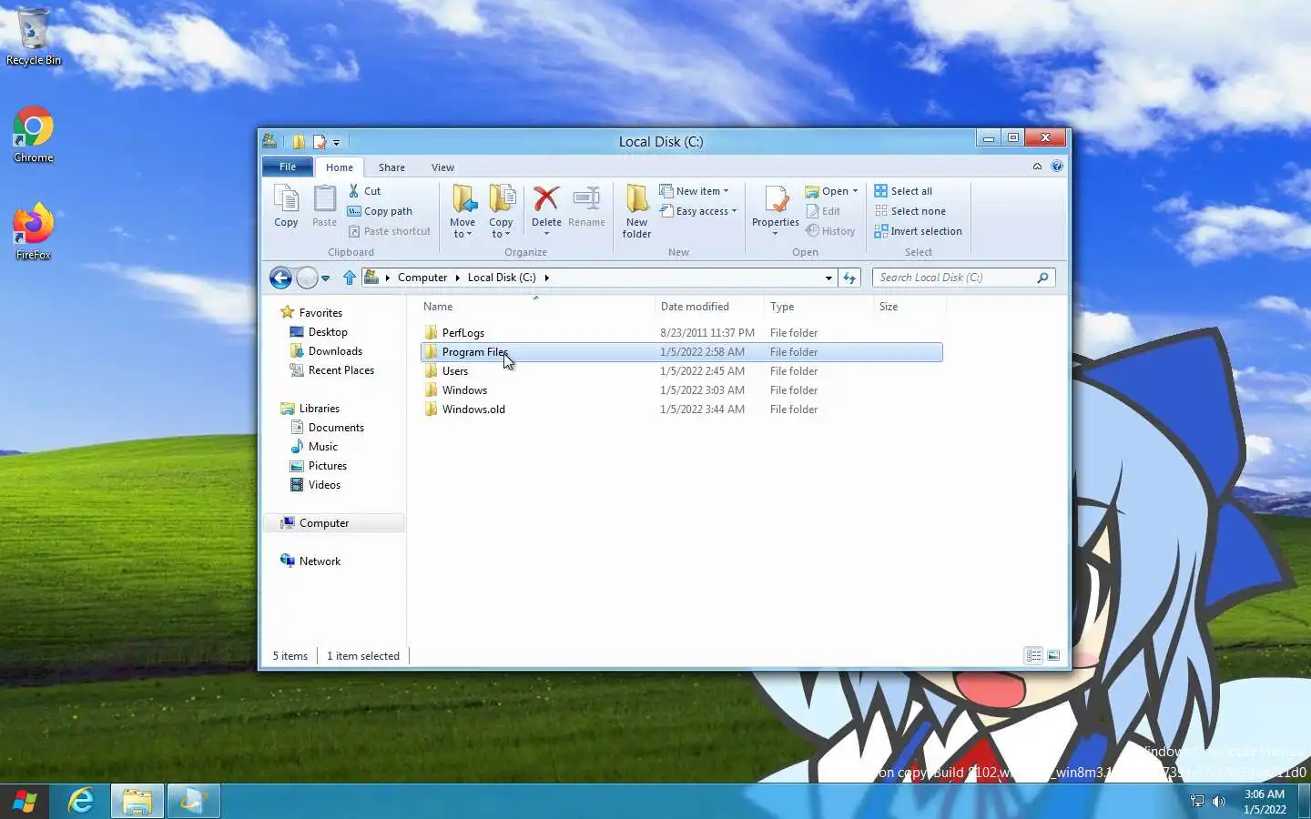Switch to the View ribbon tab
This screenshot has height=819, width=1311.
(x=442, y=167)
